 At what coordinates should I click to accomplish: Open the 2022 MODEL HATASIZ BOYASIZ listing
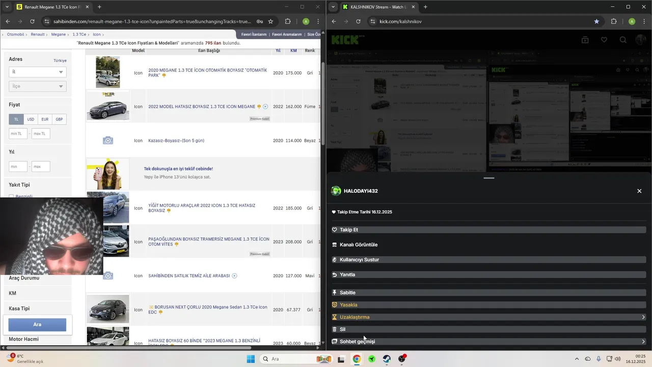[x=202, y=107]
